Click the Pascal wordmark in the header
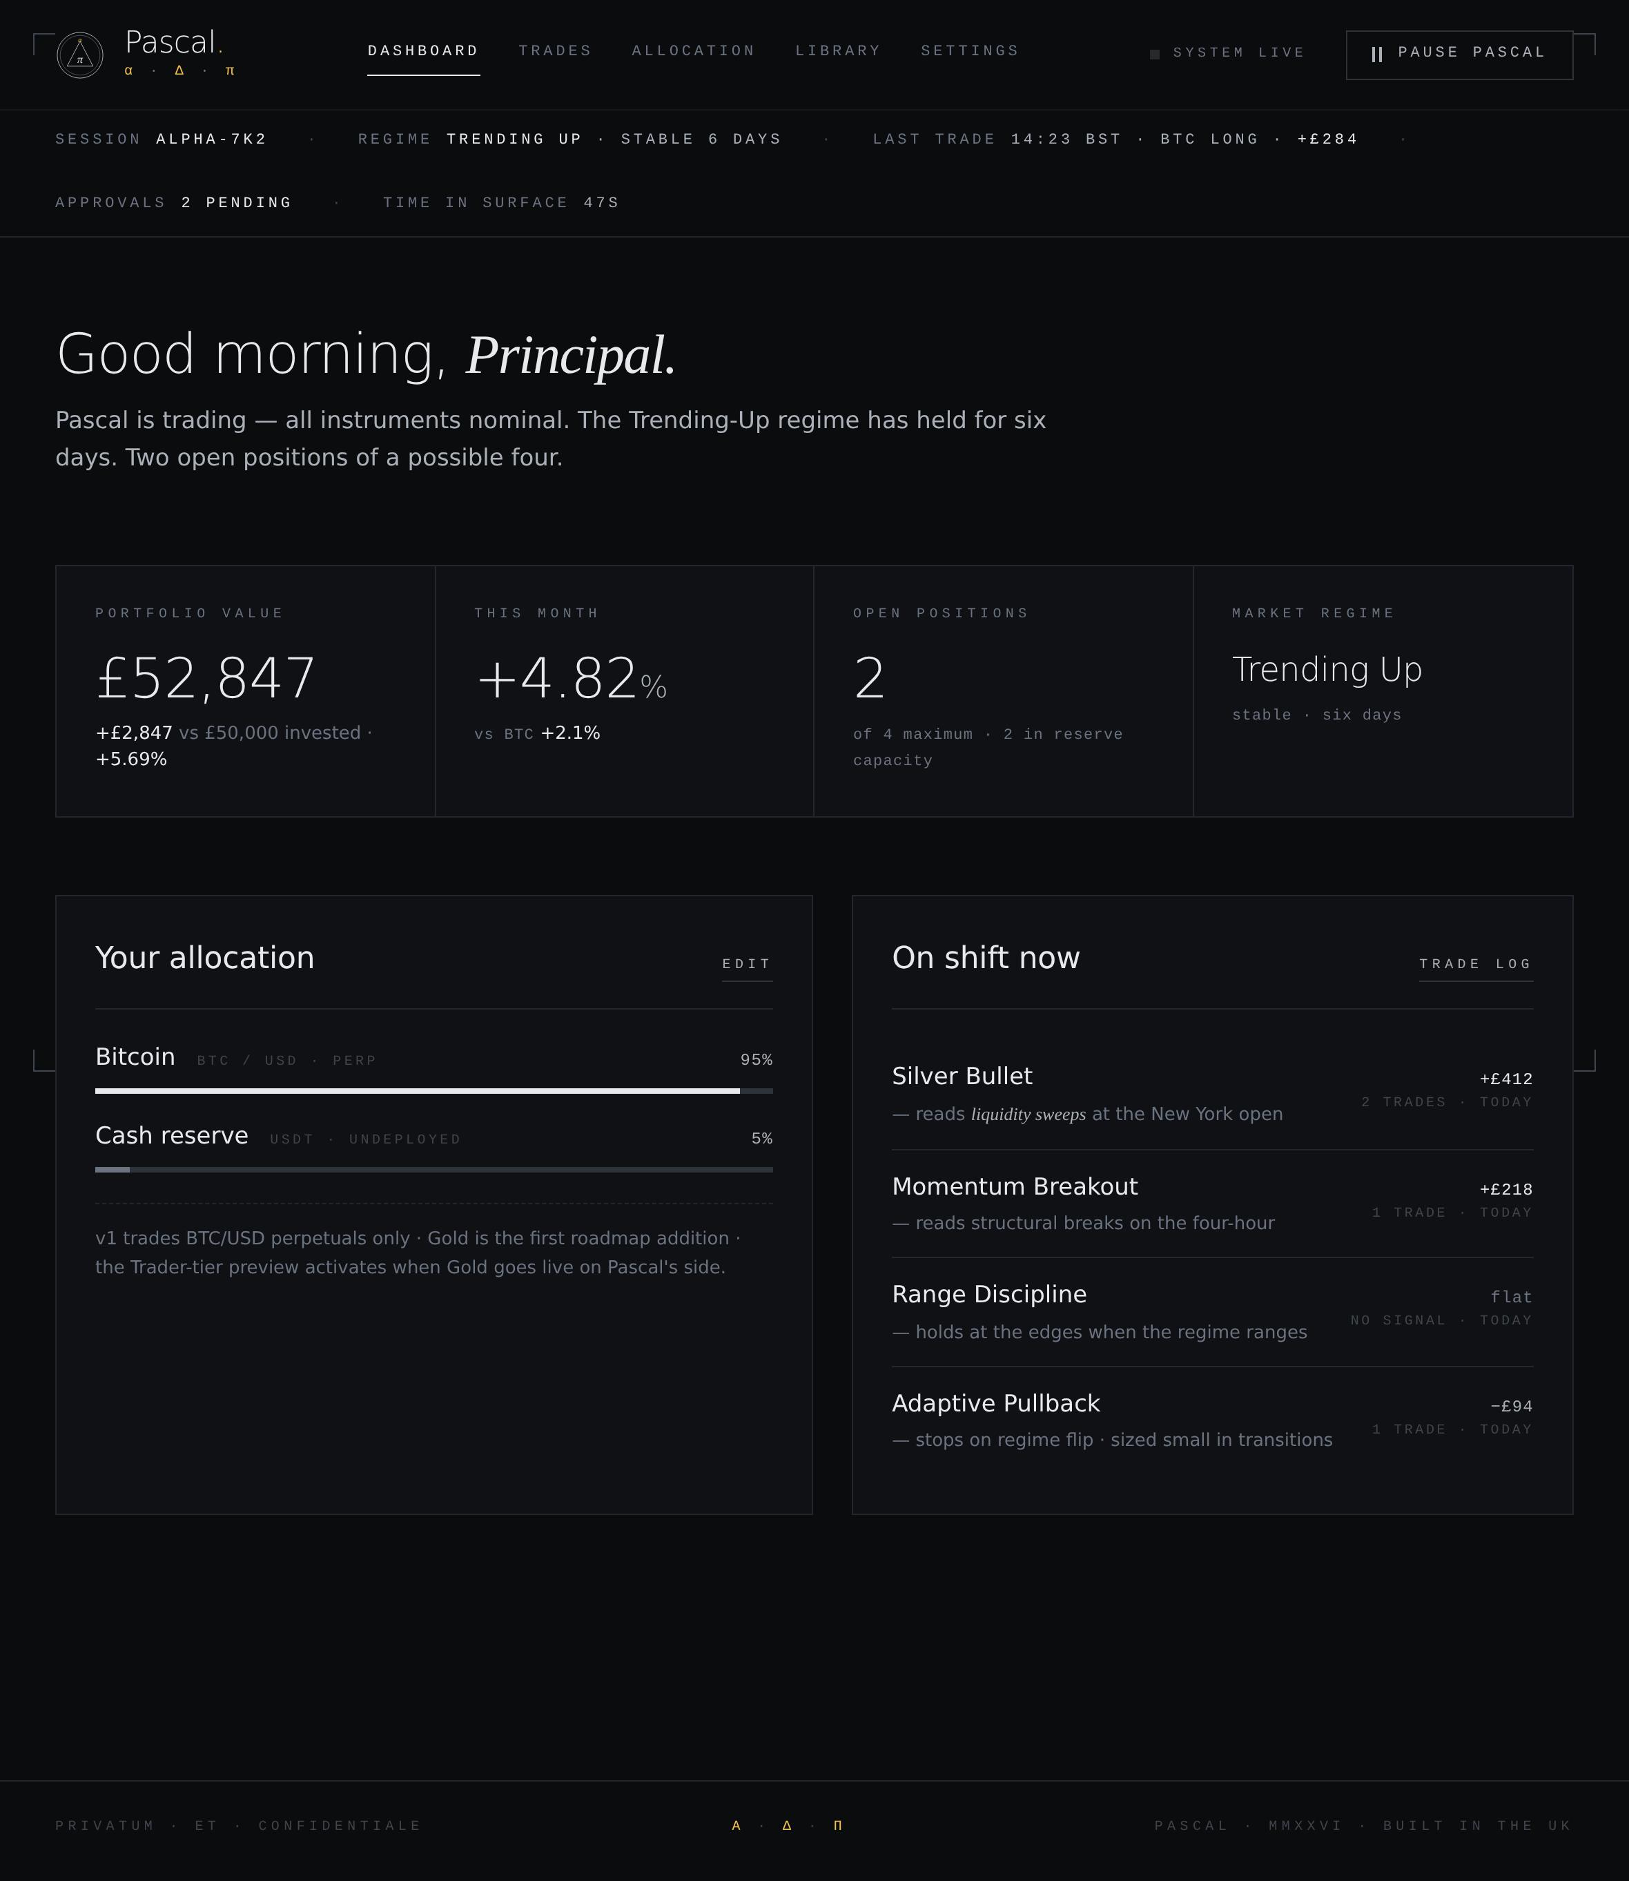The image size is (1629, 1881). (x=174, y=42)
